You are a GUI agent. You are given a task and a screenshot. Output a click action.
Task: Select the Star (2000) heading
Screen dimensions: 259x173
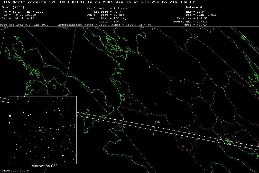click(x=14, y=7)
